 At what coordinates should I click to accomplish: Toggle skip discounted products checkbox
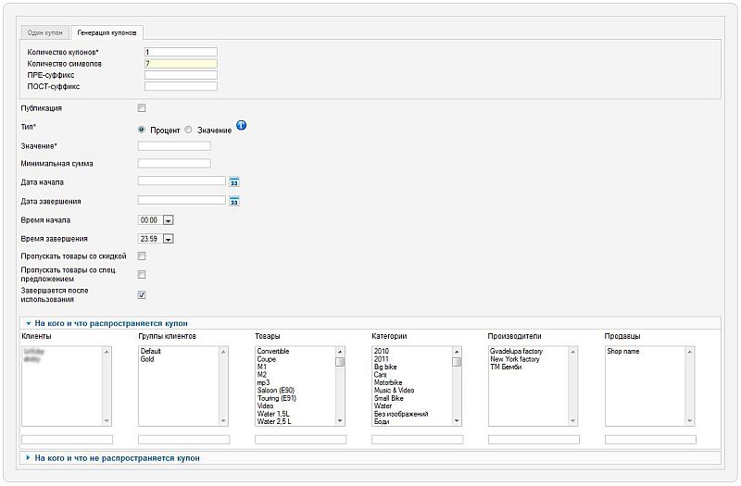pyautogui.click(x=142, y=255)
